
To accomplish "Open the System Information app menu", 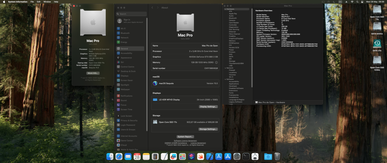I will (17, 2).
